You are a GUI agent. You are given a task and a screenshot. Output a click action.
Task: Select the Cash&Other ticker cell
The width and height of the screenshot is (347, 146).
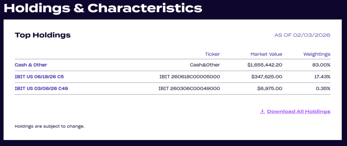[205, 65]
